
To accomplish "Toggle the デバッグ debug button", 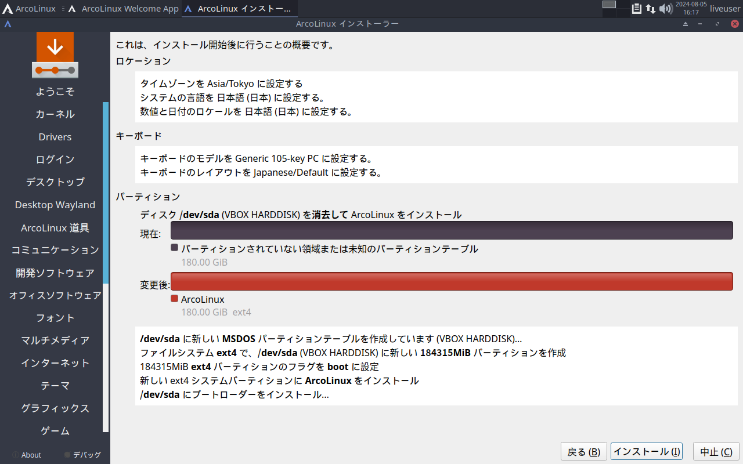I will 87,455.
